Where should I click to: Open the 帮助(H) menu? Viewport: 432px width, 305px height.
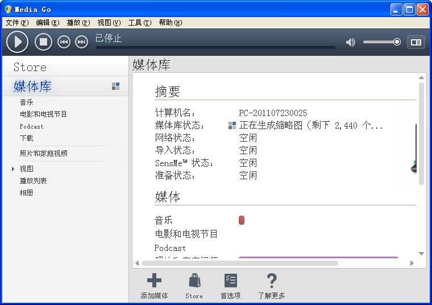(x=171, y=23)
